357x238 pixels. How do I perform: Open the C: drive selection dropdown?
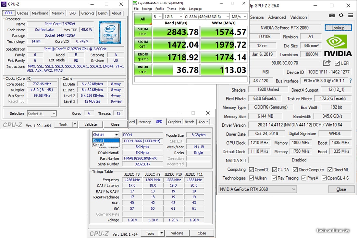point(206,17)
